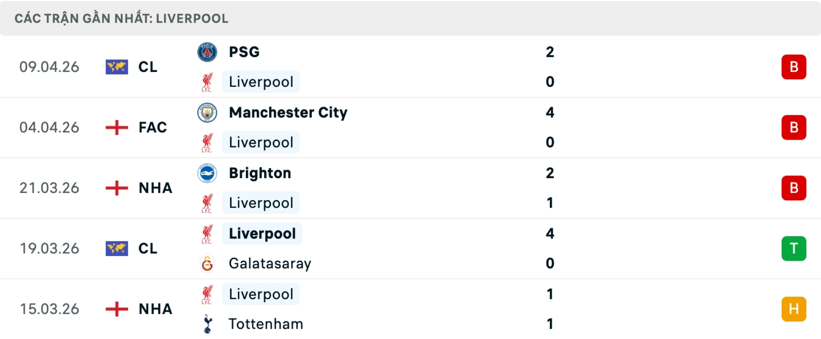
Task: Open the Manchester City team link
Action: pos(288,113)
